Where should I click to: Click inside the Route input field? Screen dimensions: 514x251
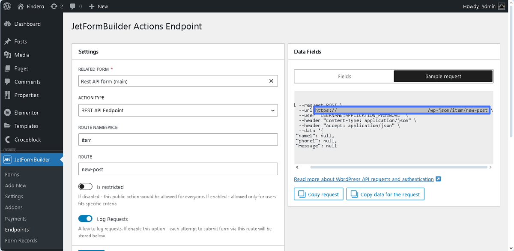click(x=178, y=169)
